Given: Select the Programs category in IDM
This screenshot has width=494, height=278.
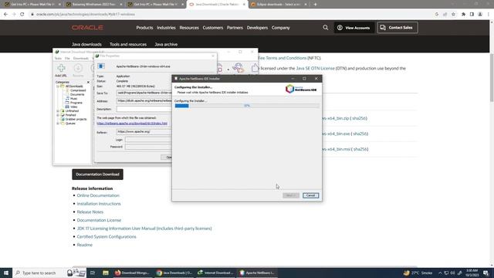Looking at the screenshot, I should coord(76,103).
